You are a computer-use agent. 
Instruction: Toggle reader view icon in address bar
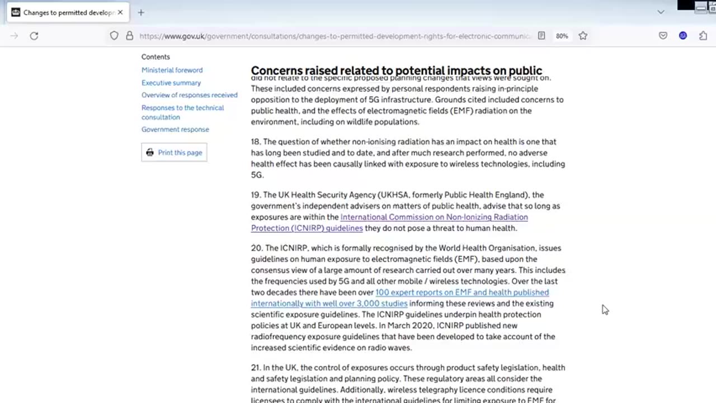541,36
